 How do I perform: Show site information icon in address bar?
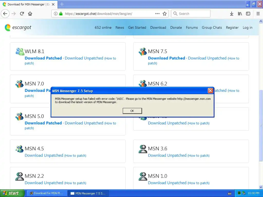pyautogui.click(x=56, y=14)
